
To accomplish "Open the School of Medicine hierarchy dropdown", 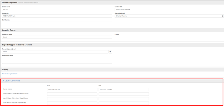I will point(168,16).
